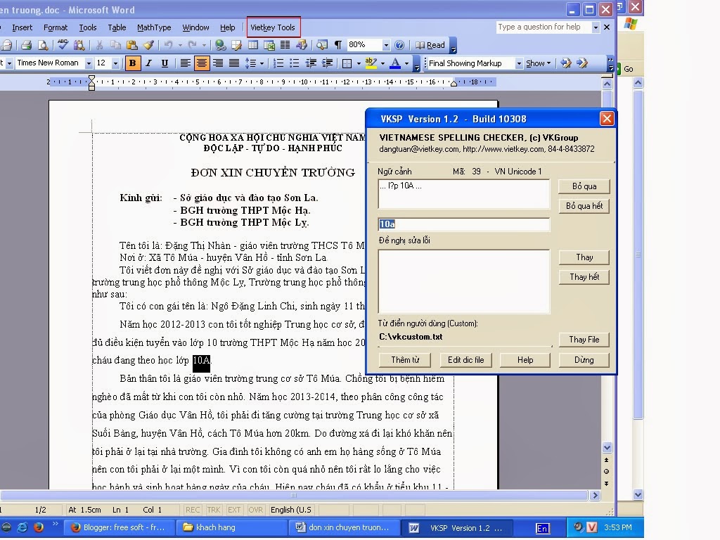
Task: Open the Tables and Borders icon
Action: pos(236,45)
